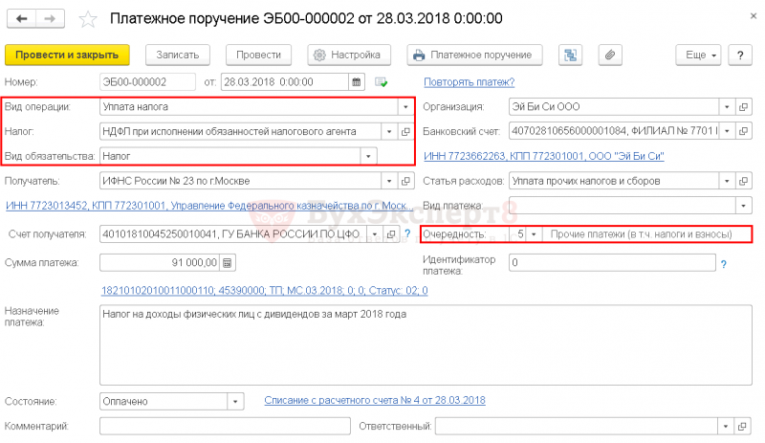Viewport: 765px width, 443px height.
Task: Expand the Вид платежа dropdown
Action: [744, 206]
